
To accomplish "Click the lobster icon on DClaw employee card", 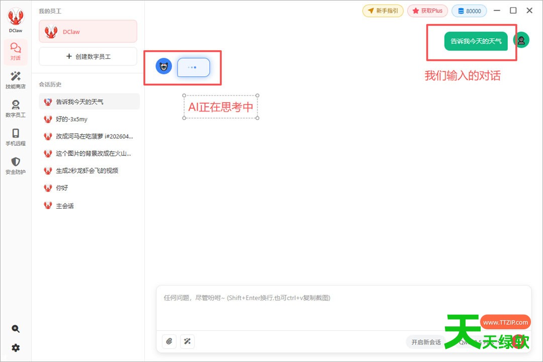I will [x=51, y=32].
